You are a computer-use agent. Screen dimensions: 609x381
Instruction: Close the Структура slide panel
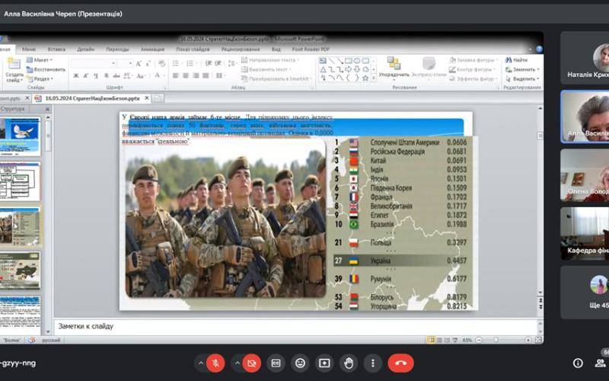[x=47, y=109]
